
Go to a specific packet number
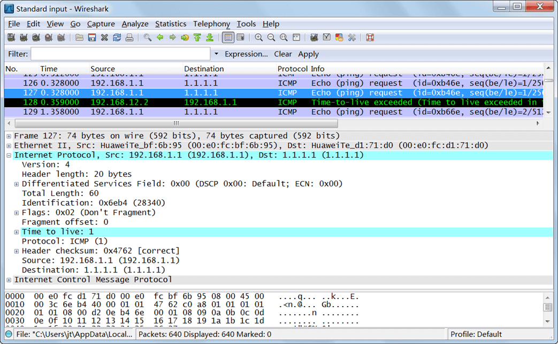[185, 37]
